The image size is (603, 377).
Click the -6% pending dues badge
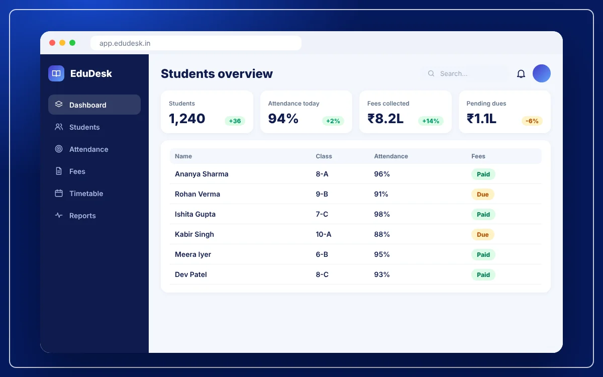point(532,121)
